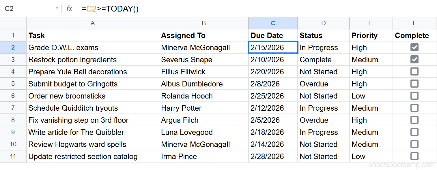Uncheck the Complete checkbox for Grade O.W.L. exams
Screen dimensions: 437x170
pos(414,47)
